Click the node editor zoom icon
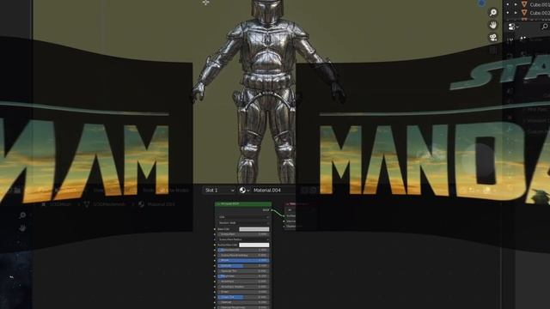550x309 pixels. pos(22,215)
